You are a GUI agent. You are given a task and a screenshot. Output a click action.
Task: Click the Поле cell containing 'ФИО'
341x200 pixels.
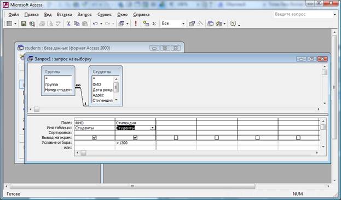pyautogui.click(x=94, y=123)
